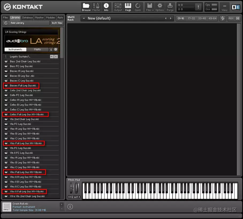243x219 pixels.
Task: Open the Browse panel icon
Action: 86,6
